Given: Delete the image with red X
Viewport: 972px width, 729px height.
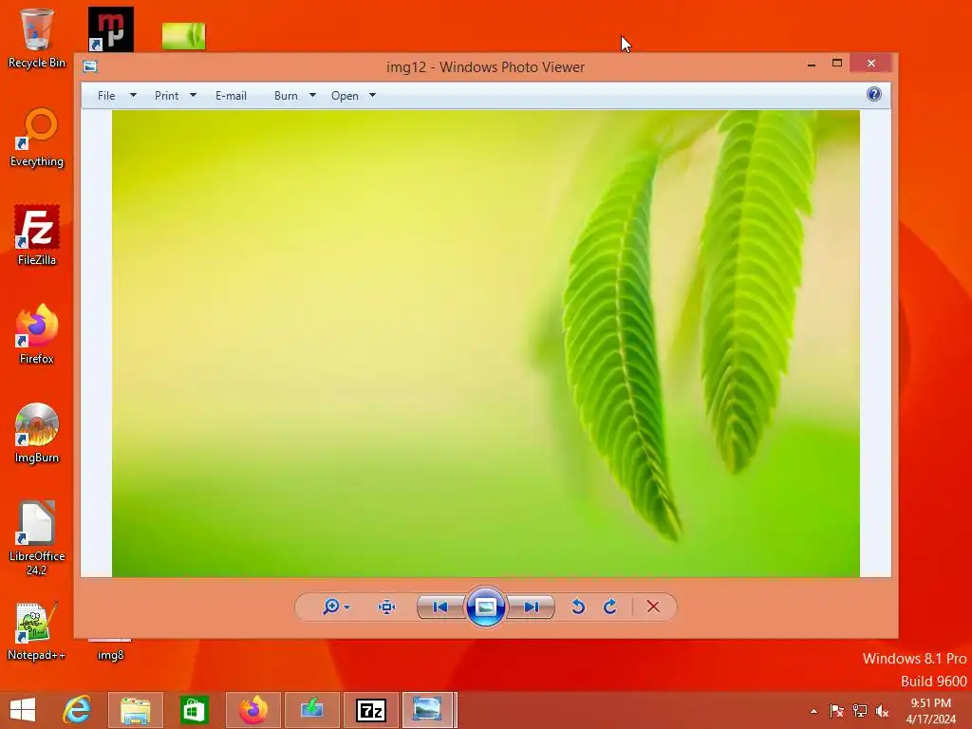Looking at the screenshot, I should pyautogui.click(x=653, y=607).
